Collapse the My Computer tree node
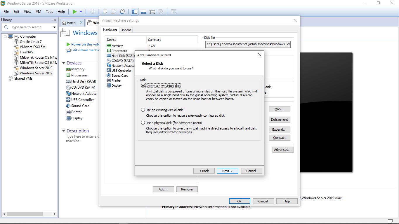The height and width of the screenshot is (224, 399). click(5, 36)
